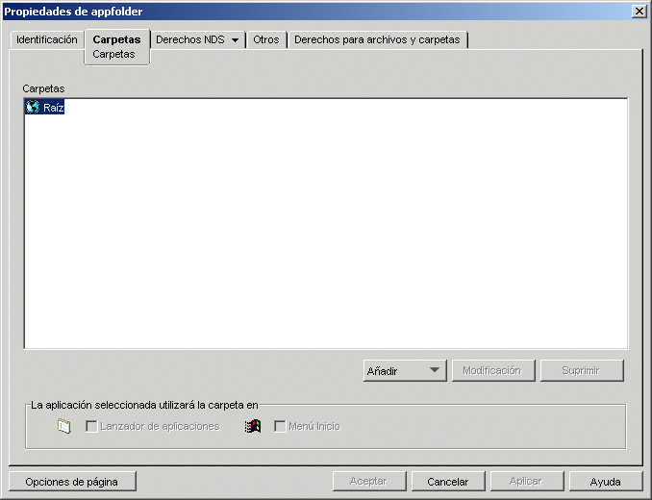The width and height of the screenshot is (652, 500).
Task: Expand the Derechos NDS tab arrow
Action: coord(235,40)
